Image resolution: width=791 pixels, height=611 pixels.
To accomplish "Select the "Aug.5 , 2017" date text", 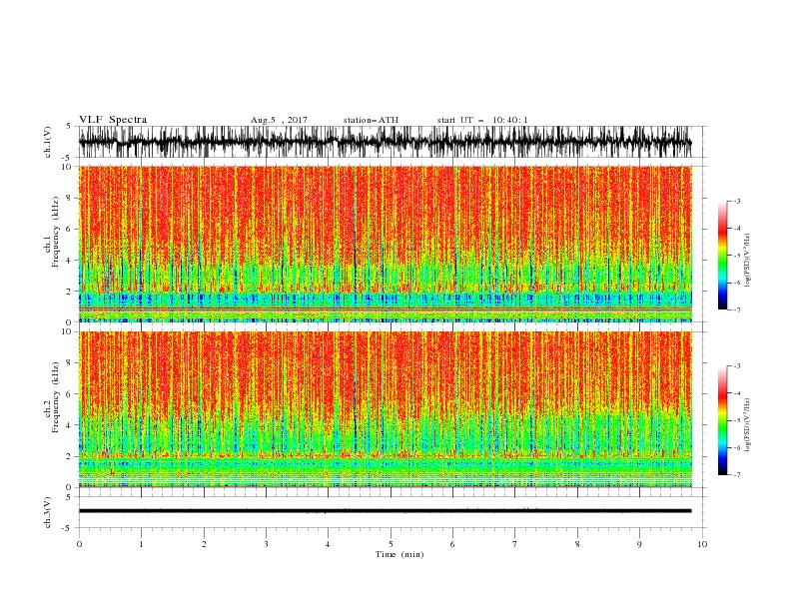I will point(279,120).
